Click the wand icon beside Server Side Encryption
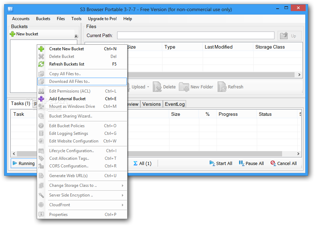Screen dimensions: 315x226 click(41, 195)
